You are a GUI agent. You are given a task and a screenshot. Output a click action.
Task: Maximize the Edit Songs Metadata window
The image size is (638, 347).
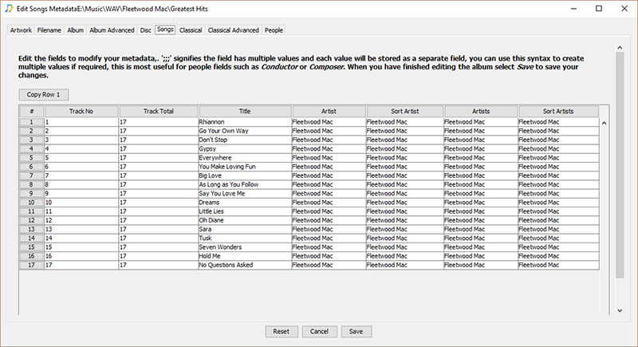pos(599,9)
